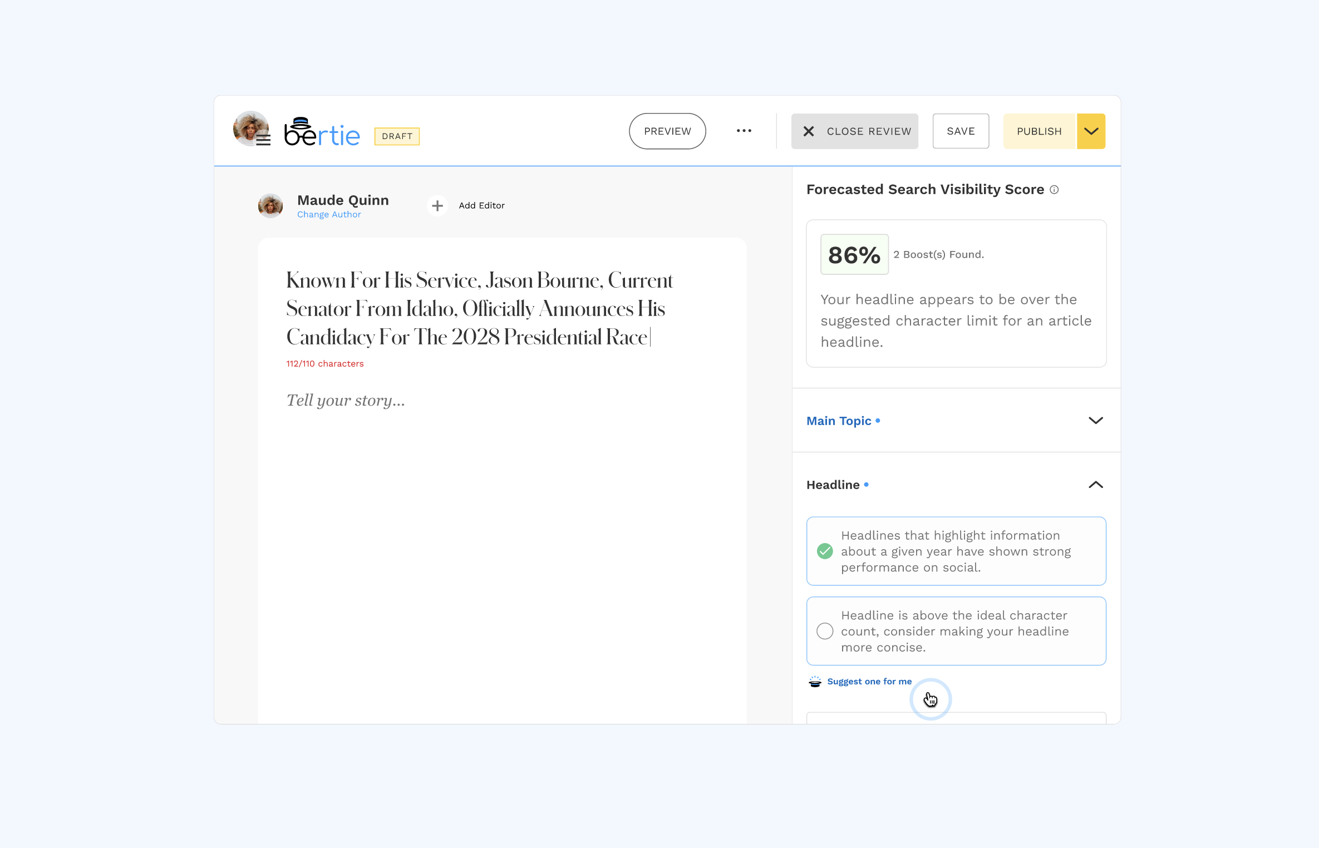
Task: Click the DRAFT status badge
Action: 397,136
